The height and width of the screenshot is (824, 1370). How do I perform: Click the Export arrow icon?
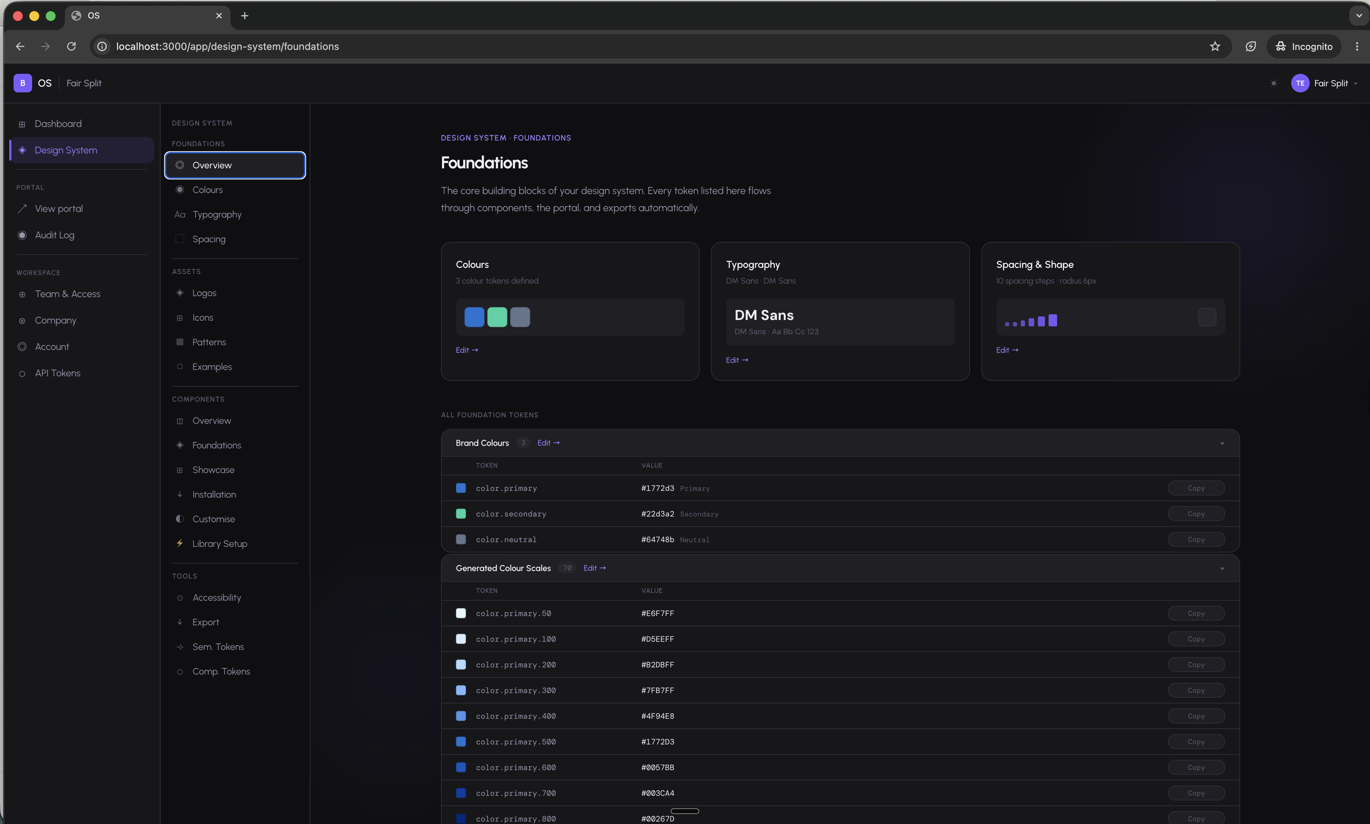180,622
